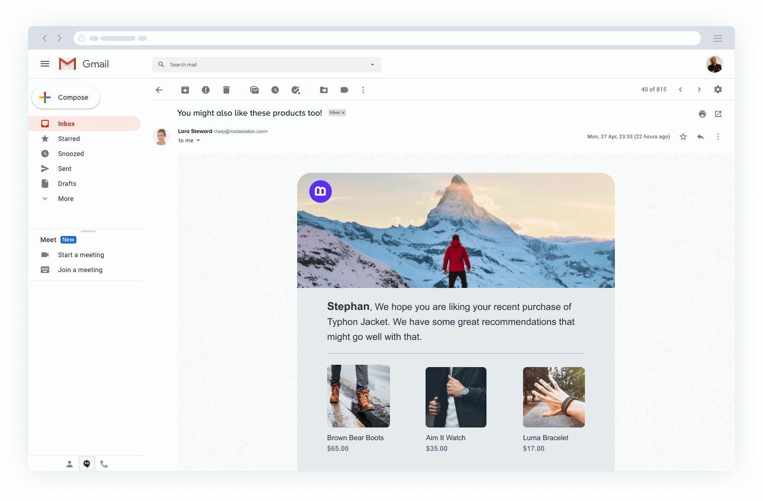This screenshot has width=763, height=501.
Task: Expand More in the sidebar
Action: tap(66, 199)
